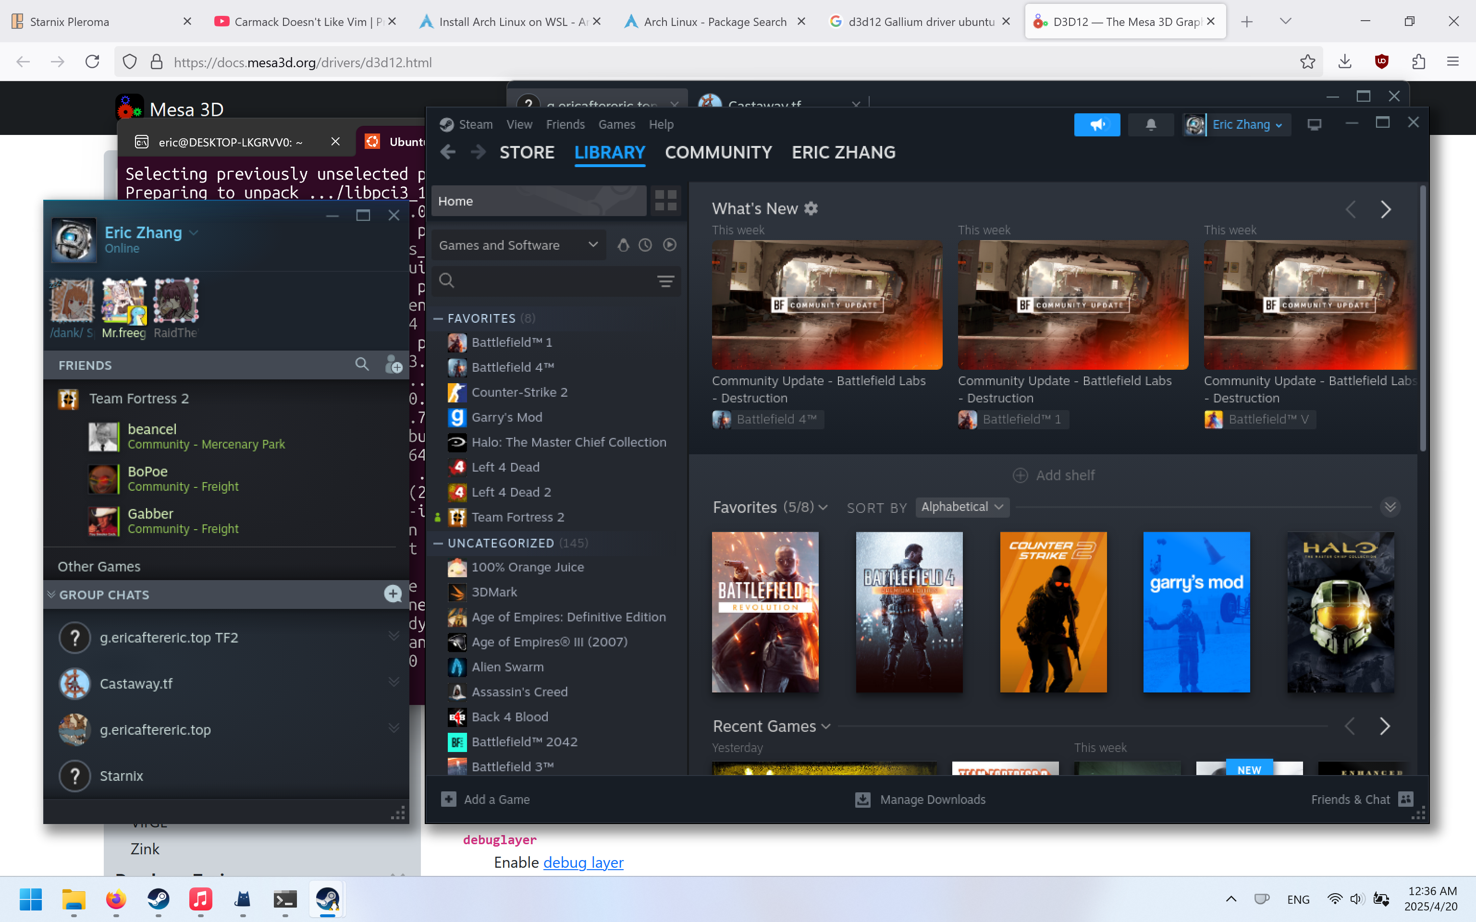Show next Recent Games items
Viewport: 1476px width, 922px height.
click(1385, 726)
